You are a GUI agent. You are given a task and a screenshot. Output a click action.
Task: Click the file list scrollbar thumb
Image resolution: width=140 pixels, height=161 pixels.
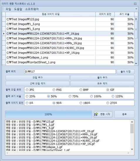pos(136,29)
